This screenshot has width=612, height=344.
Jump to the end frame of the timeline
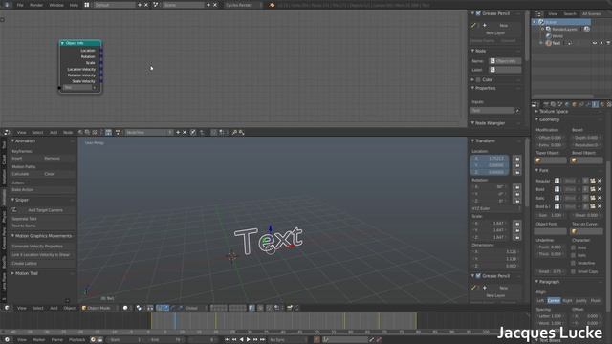(x=262, y=340)
